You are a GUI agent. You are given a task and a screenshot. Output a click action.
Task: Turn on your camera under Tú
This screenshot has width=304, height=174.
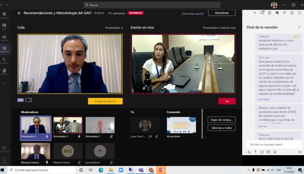click(150, 136)
